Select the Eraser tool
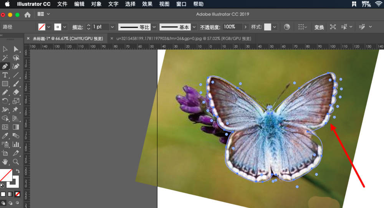 click(16, 92)
